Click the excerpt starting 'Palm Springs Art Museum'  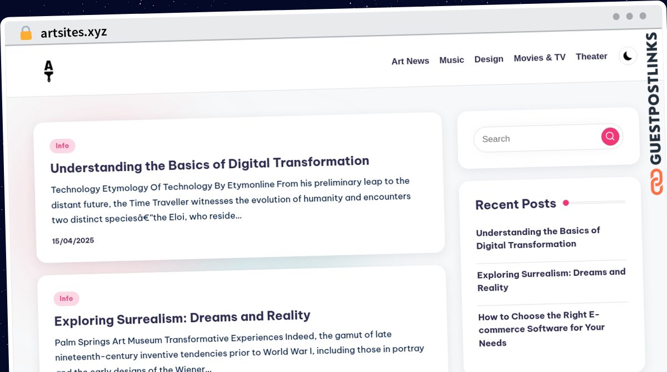pyautogui.click(x=240, y=353)
